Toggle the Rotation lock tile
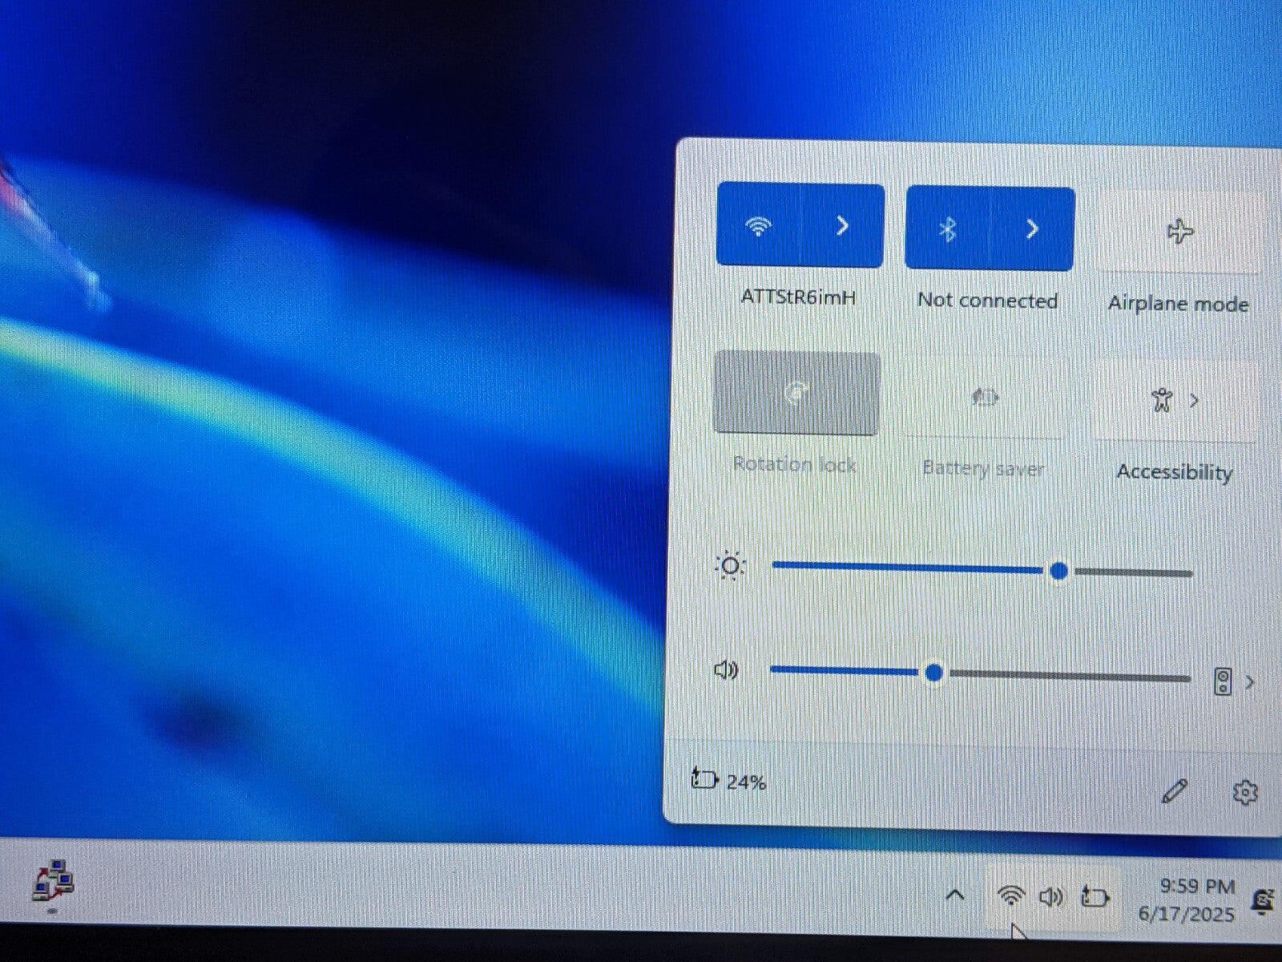Image resolution: width=1282 pixels, height=962 pixels. pos(796,394)
